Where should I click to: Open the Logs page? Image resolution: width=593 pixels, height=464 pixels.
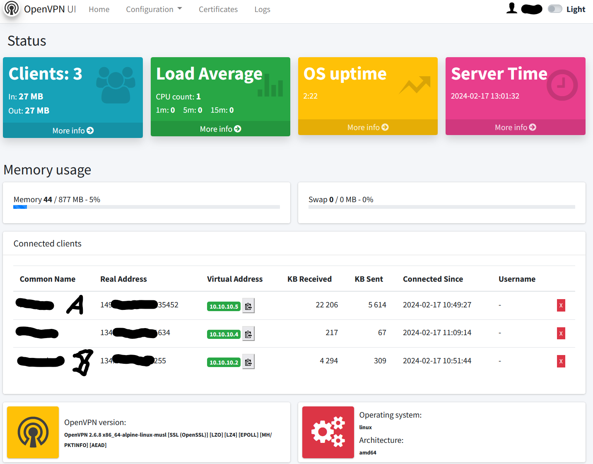coord(262,9)
